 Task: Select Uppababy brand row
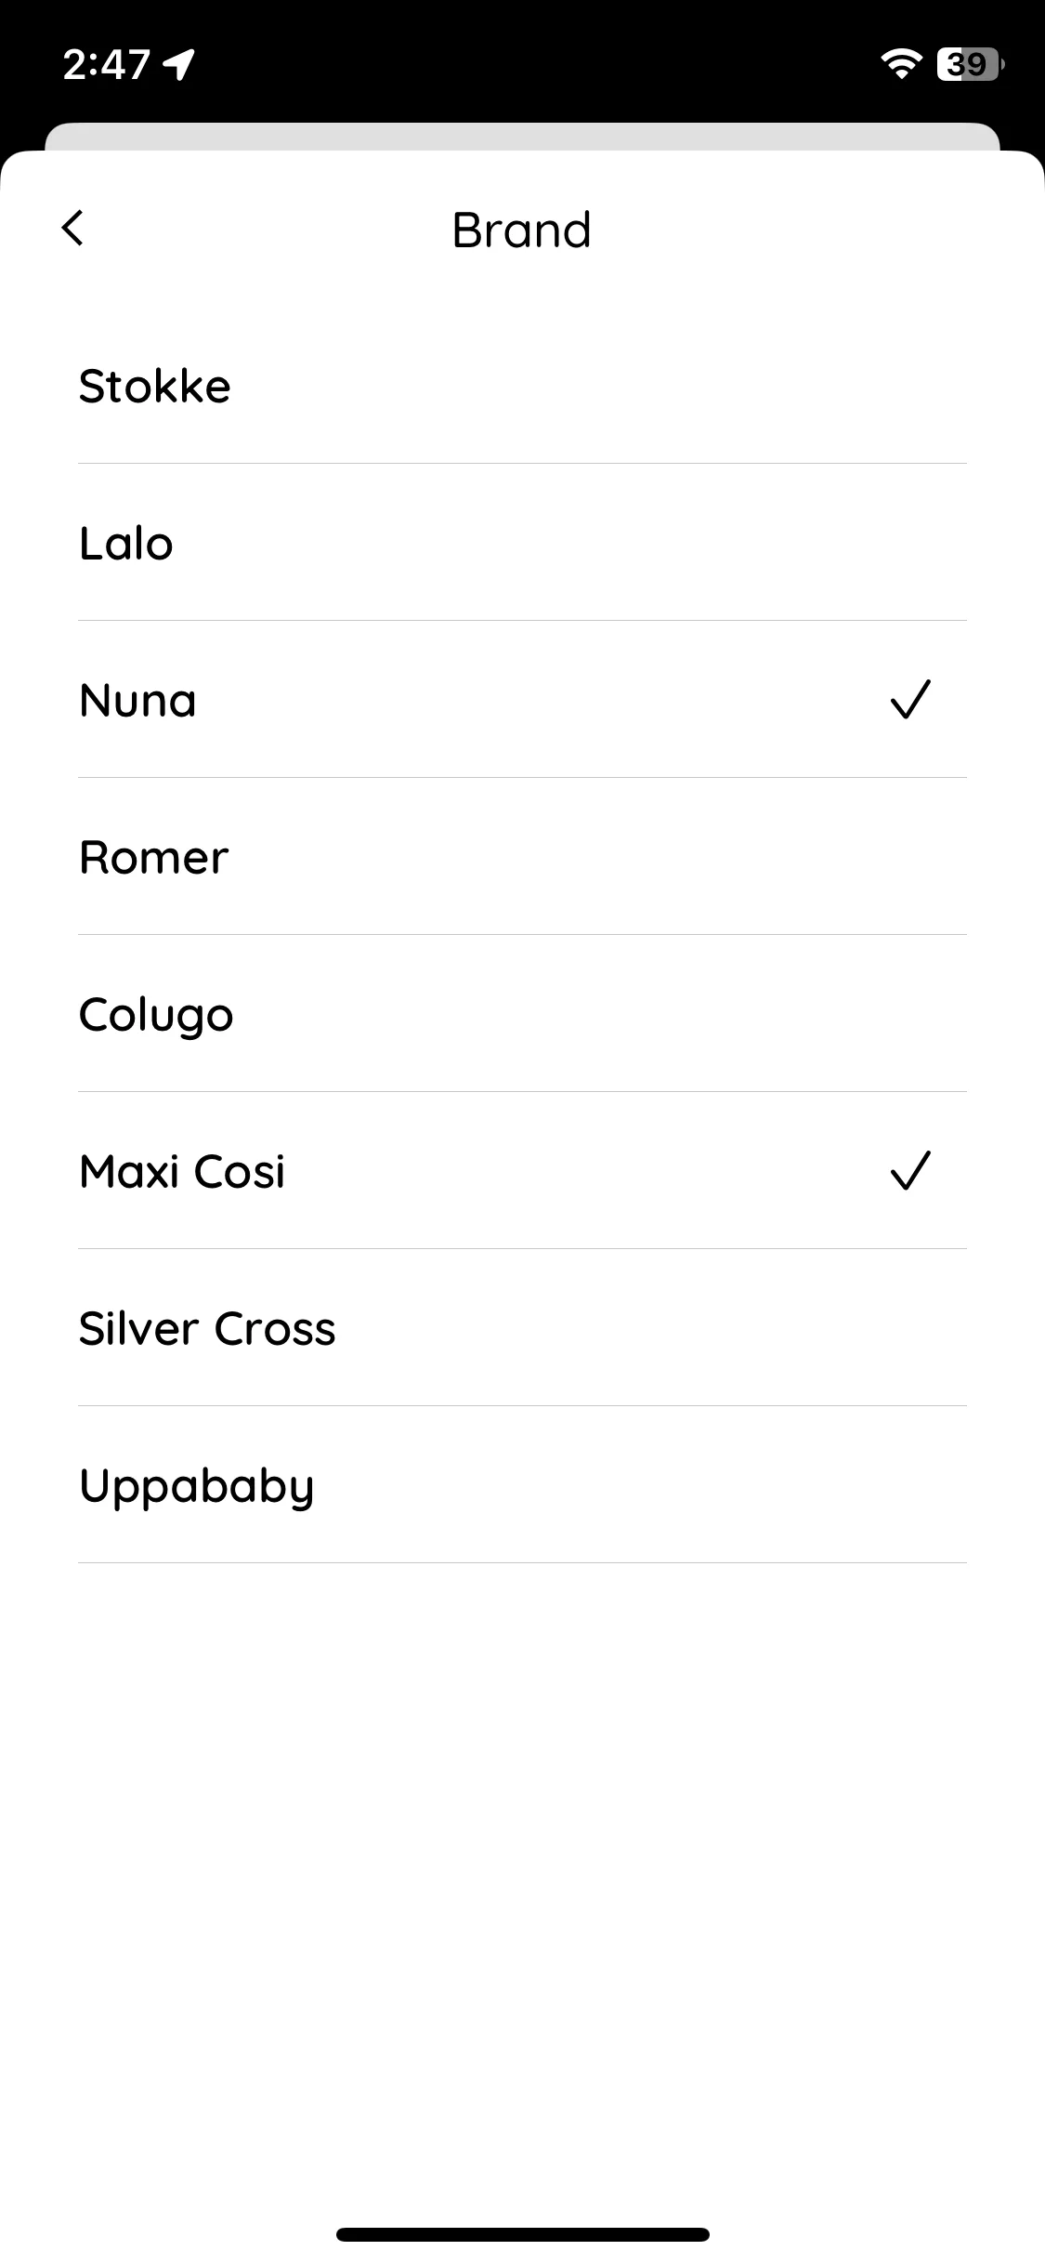pos(522,1485)
